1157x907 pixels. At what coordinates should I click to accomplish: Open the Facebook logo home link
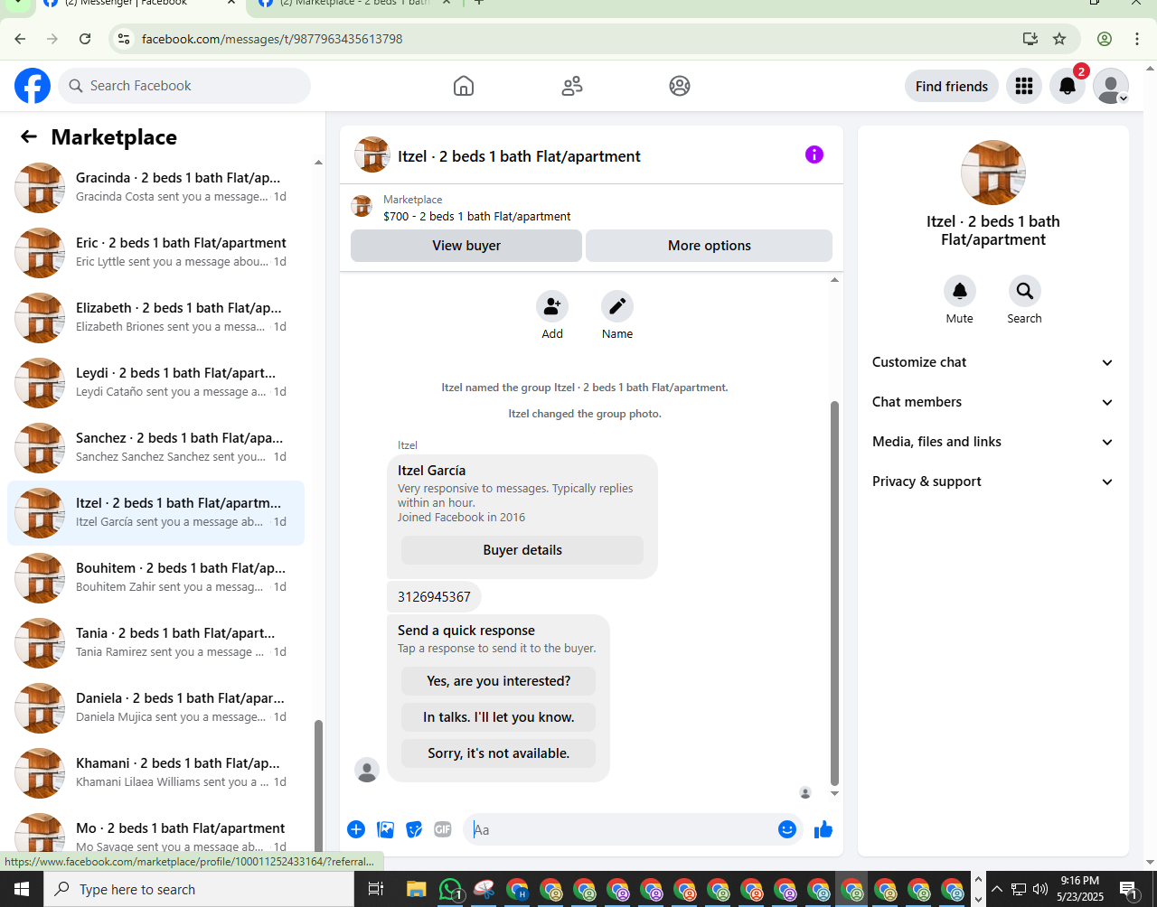(x=33, y=86)
